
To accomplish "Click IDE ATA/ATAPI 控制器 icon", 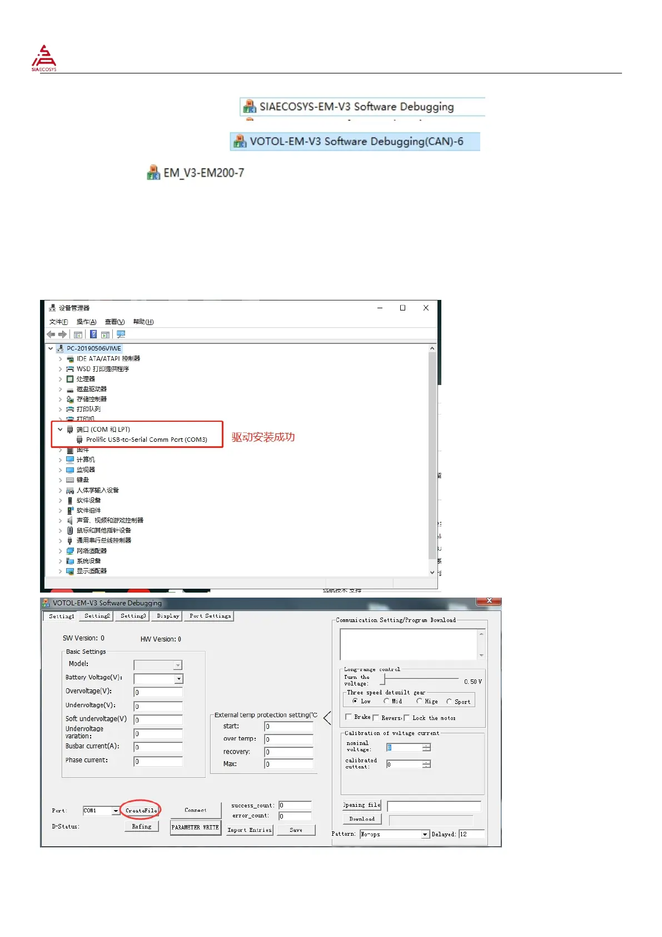I will click(70, 359).
